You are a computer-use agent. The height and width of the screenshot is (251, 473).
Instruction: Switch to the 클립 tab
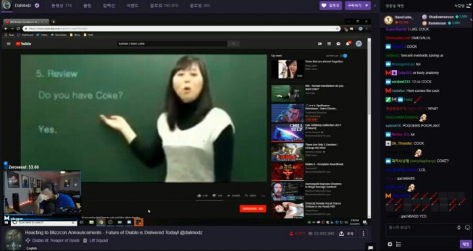pos(87,5)
